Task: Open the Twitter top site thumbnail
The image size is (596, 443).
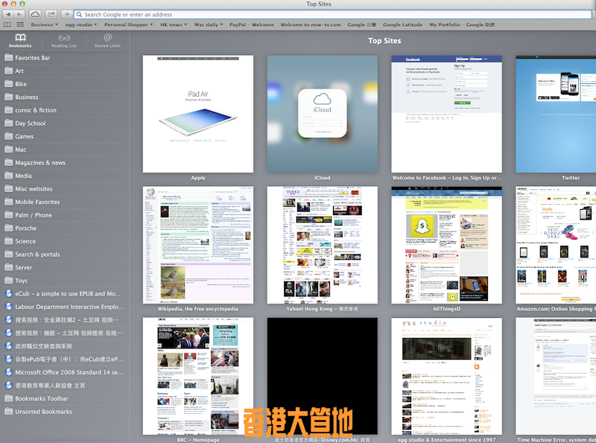Action: click(x=556, y=114)
